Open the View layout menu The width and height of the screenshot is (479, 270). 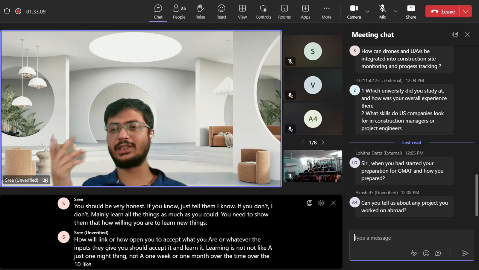click(x=242, y=12)
